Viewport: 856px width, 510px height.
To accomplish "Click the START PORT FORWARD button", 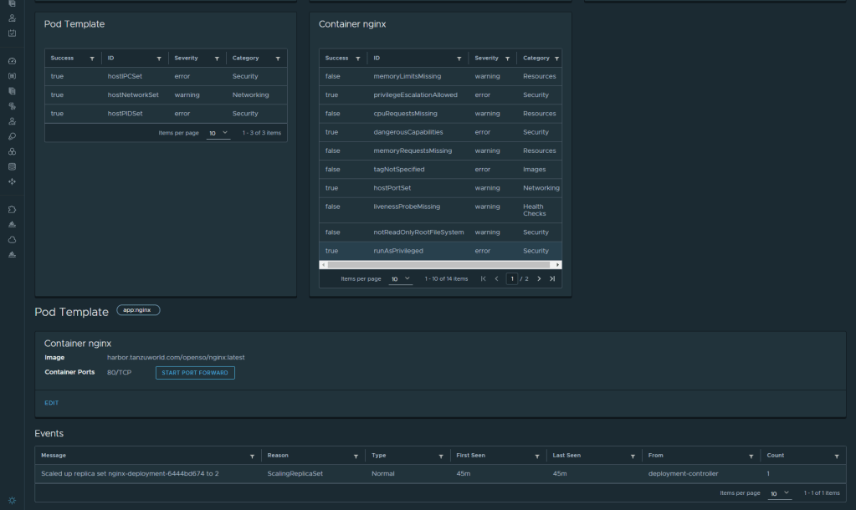I will (x=195, y=372).
